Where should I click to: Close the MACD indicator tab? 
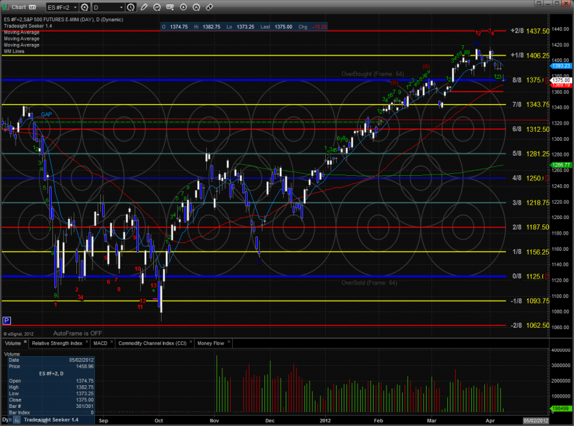(112, 343)
